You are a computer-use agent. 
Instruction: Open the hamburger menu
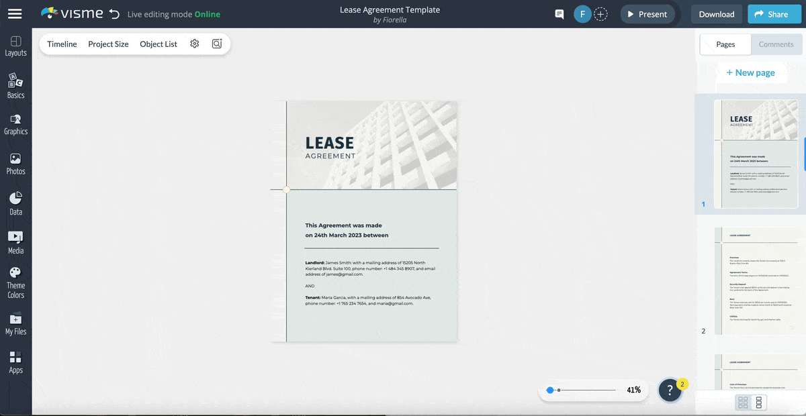point(15,13)
